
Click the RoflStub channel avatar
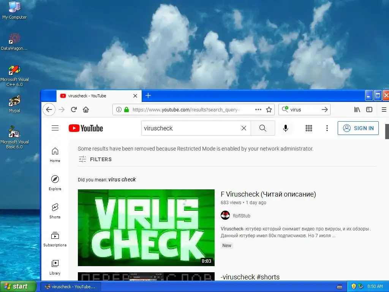click(225, 215)
